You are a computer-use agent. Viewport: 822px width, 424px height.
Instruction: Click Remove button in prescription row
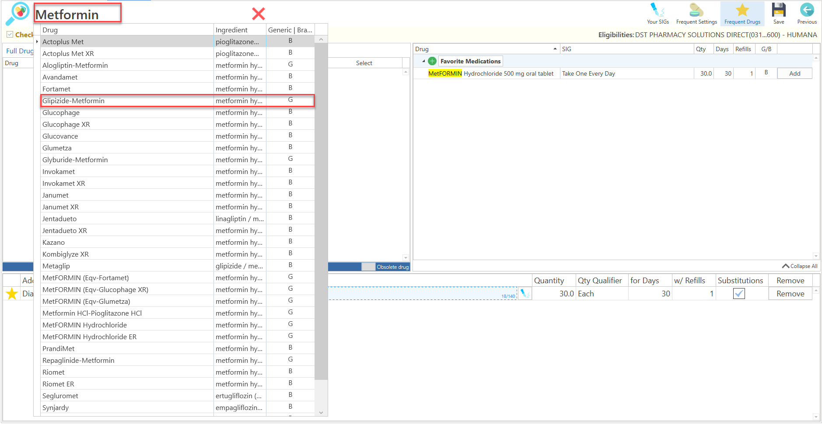click(x=790, y=294)
